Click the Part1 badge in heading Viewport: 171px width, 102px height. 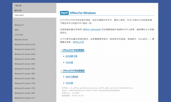point(64,13)
